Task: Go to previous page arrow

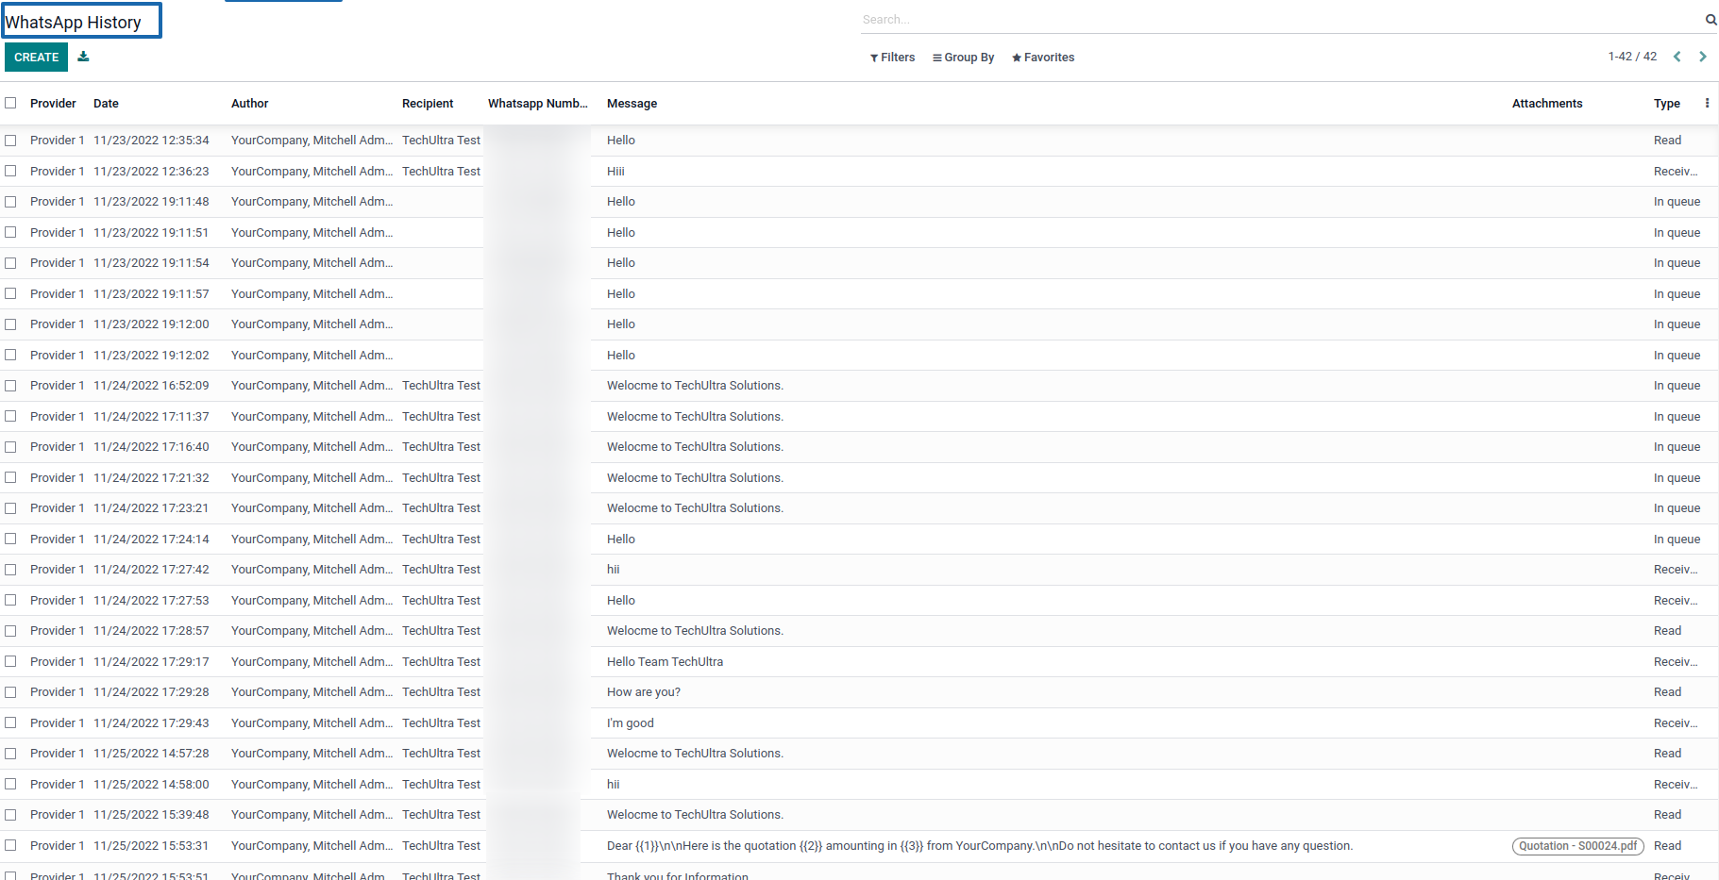Action: pos(1677,57)
